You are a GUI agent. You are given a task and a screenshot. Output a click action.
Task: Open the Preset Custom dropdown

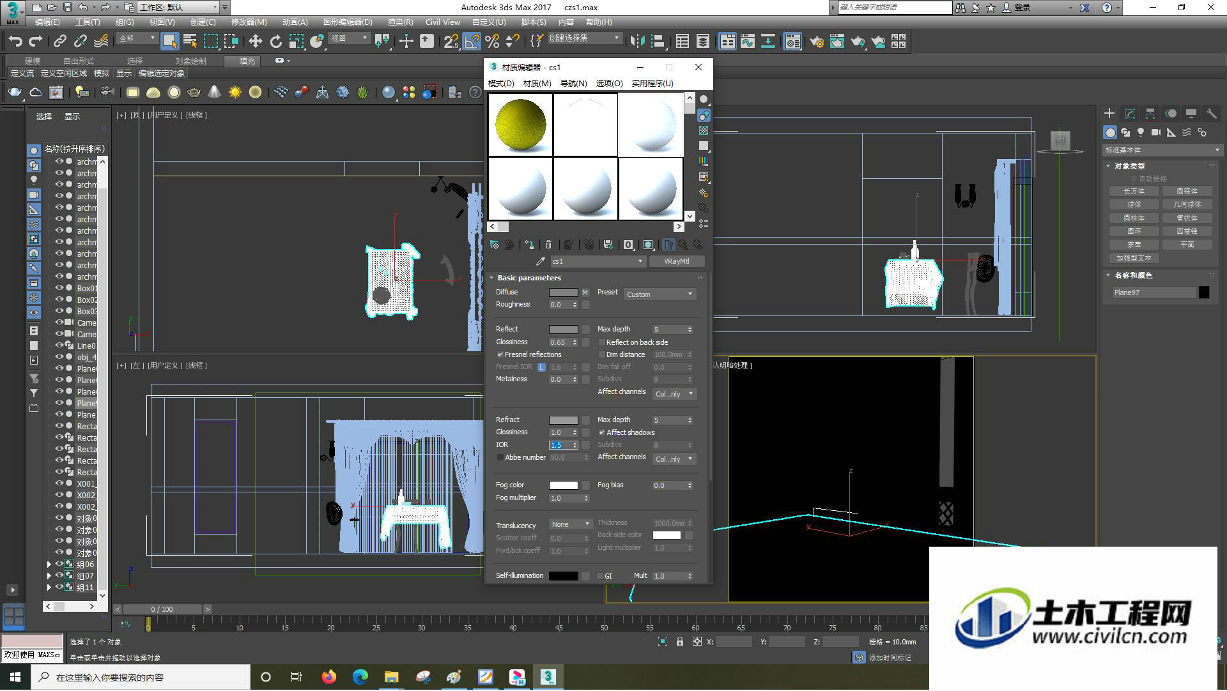(660, 294)
